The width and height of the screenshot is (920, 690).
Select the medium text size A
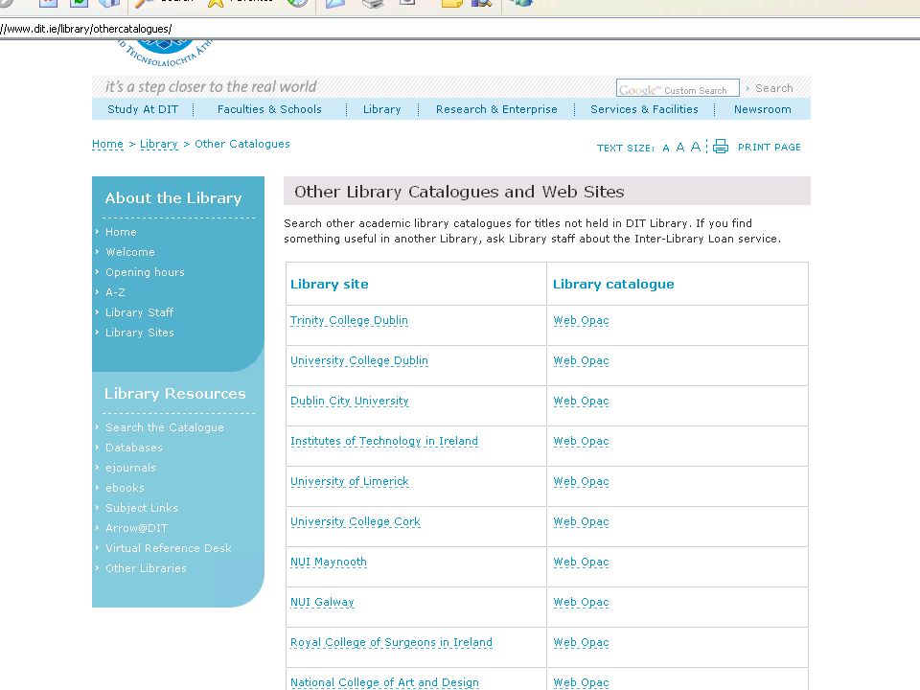(x=680, y=148)
